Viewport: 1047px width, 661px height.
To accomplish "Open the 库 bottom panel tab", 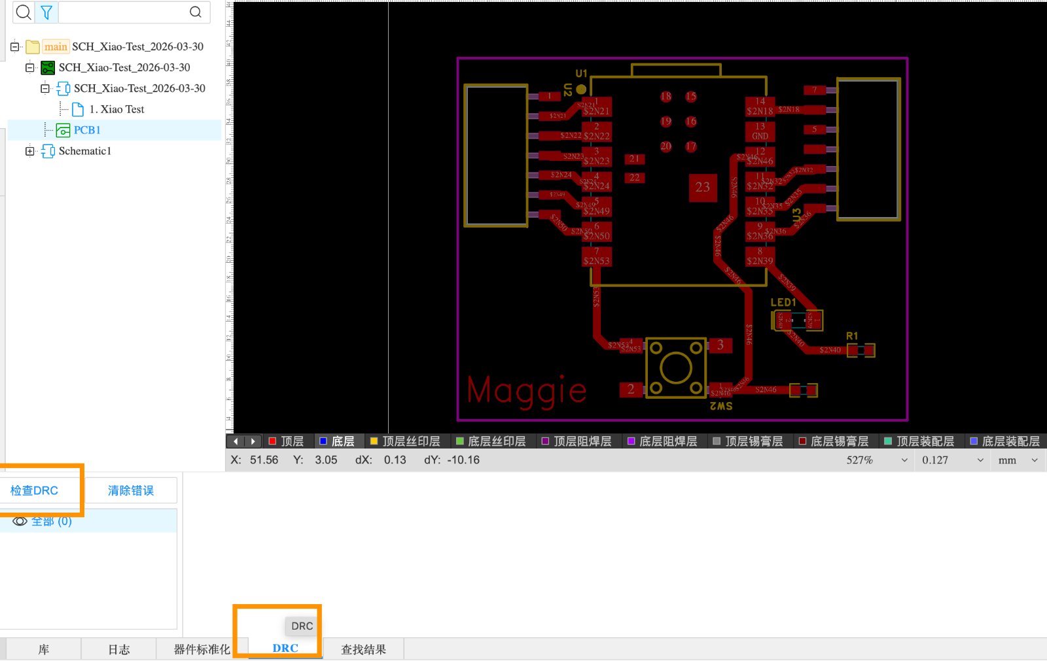I will 43,649.
